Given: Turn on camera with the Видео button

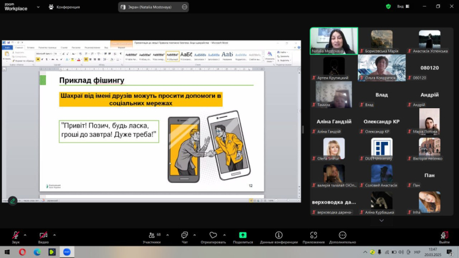Looking at the screenshot, I should coord(43,236).
